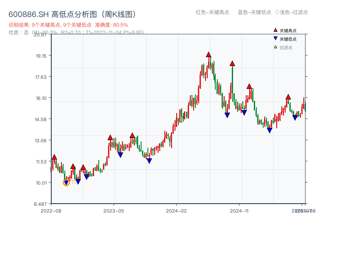Viewport: 339px width, 254px height.
Task: Select the red high marker atop the tall green candle
Action: tap(232, 63)
